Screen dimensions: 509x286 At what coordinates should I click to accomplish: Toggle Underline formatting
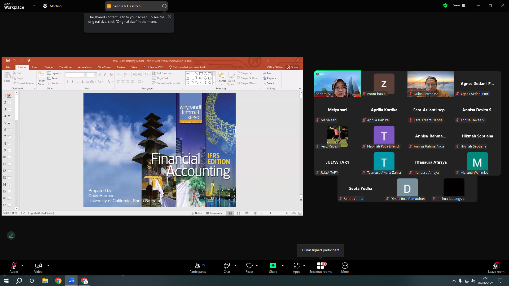77,82
